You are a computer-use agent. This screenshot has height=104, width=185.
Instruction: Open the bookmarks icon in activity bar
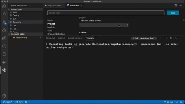click(4, 54)
